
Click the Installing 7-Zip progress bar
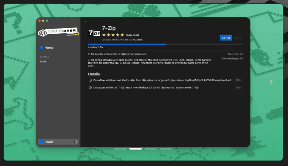point(165,44)
